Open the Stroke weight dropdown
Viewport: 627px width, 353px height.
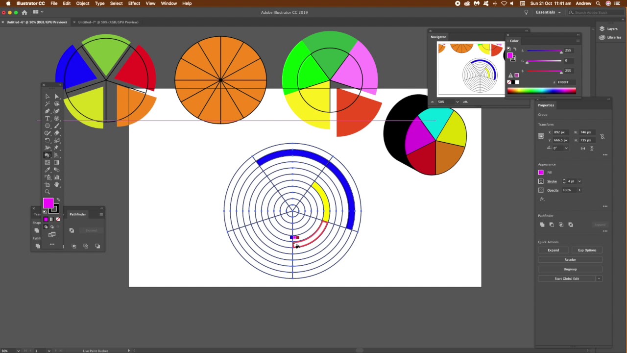click(x=579, y=181)
